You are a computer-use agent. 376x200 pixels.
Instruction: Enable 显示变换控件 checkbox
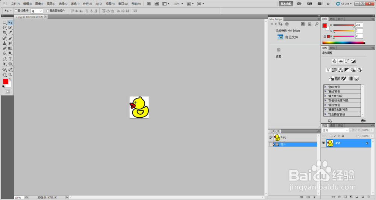point(48,11)
